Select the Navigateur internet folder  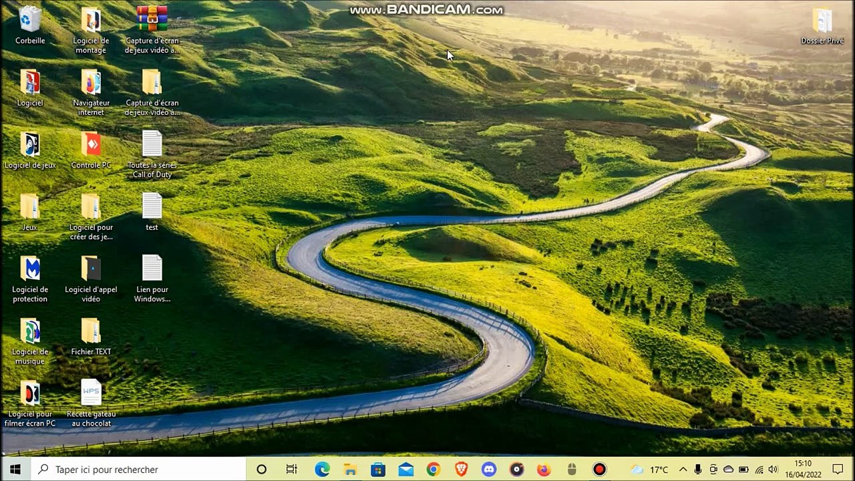click(x=91, y=92)
